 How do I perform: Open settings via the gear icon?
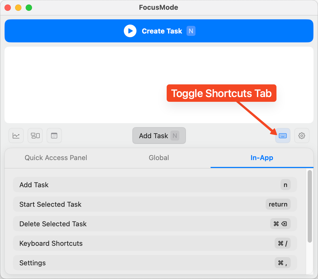[x=302, y=136]
